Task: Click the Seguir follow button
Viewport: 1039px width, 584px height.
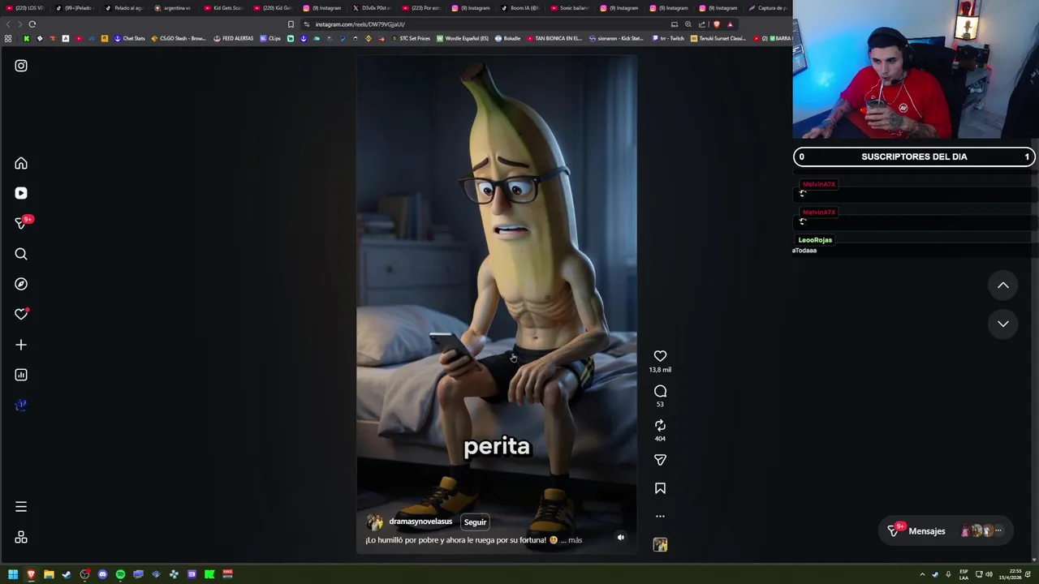Action: tap(475, 522)
